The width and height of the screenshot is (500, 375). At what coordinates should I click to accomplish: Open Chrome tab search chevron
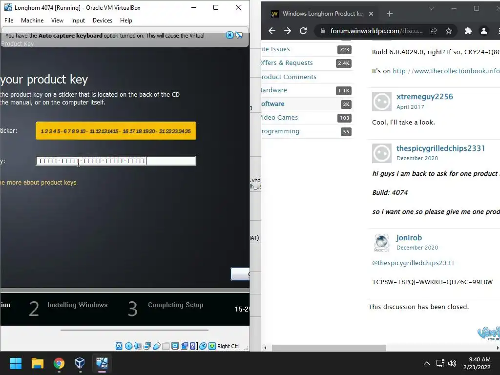coord(432,8)
